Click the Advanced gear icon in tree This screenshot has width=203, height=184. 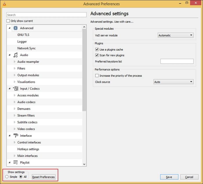[16, 28]
